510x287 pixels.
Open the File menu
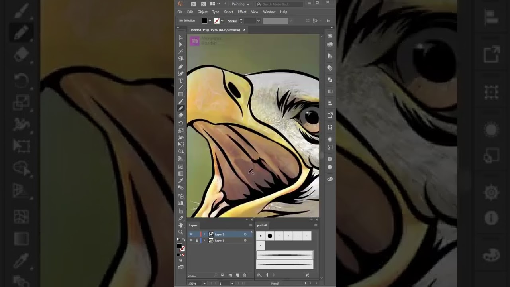click(180, 12)
